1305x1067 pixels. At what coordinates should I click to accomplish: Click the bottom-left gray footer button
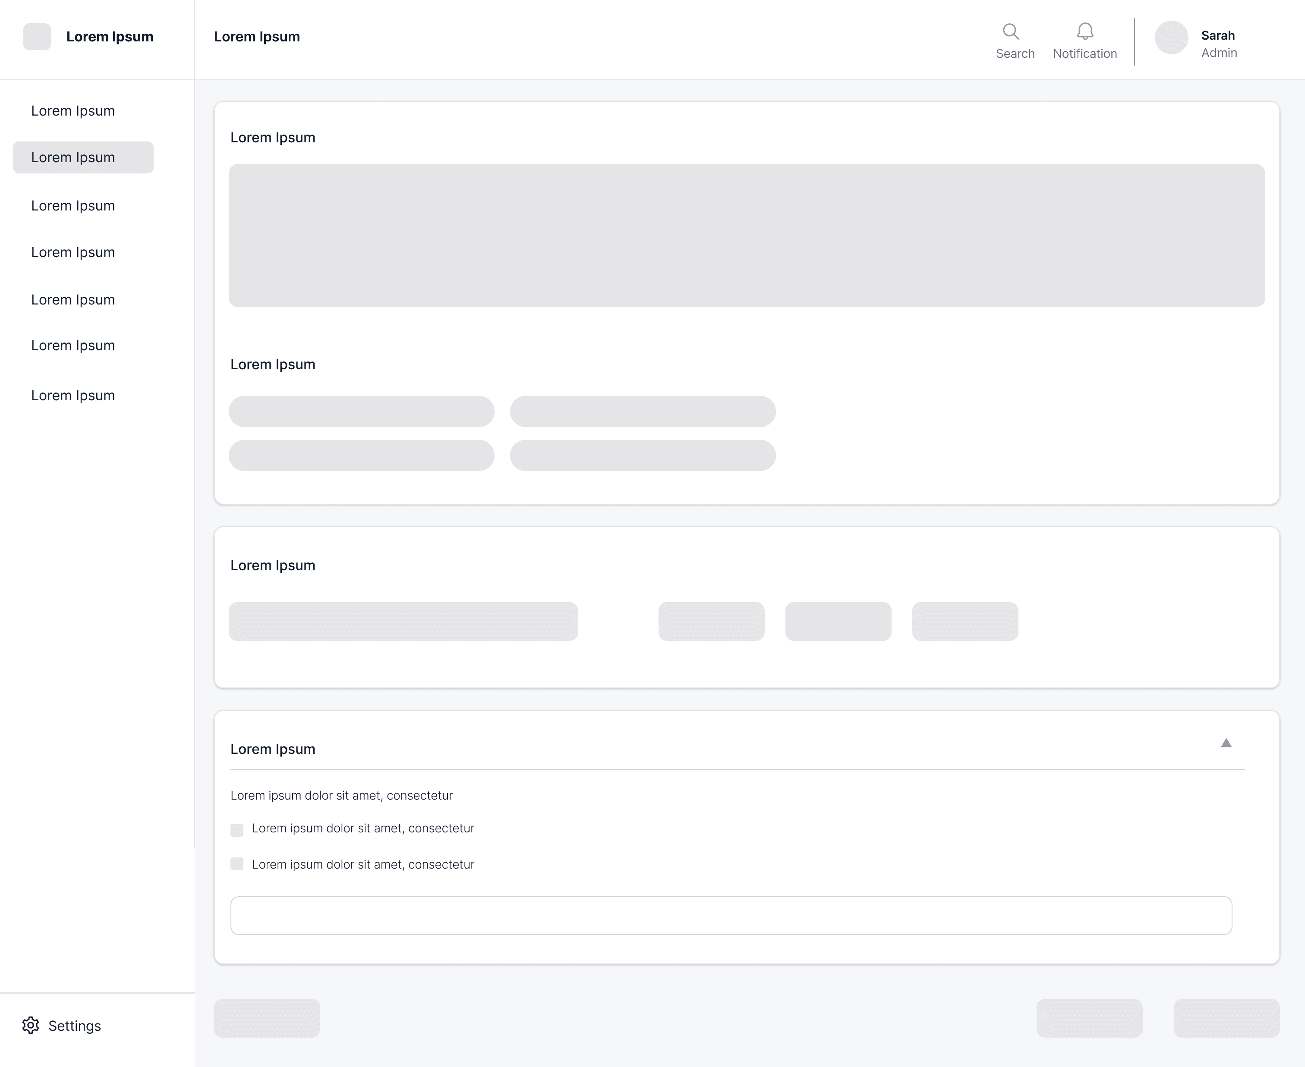tap(267, 1018)
